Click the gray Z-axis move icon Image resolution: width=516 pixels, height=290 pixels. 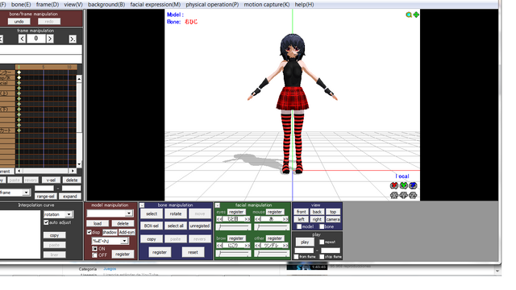point(413,196)
